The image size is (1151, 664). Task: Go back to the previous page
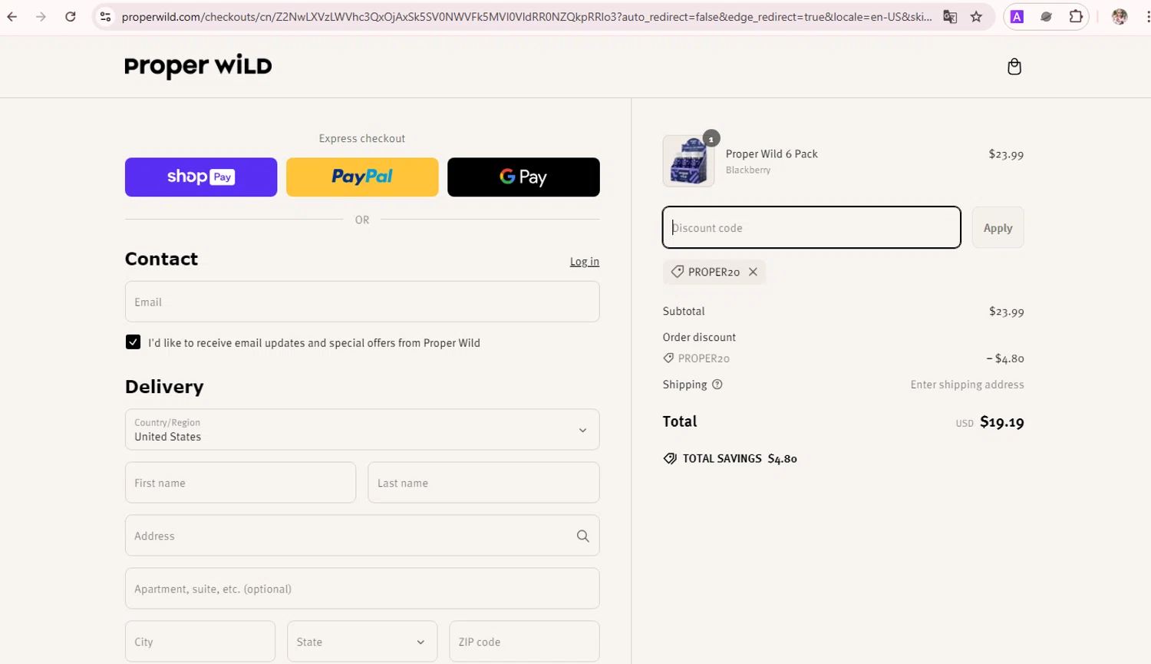[12, 16]
